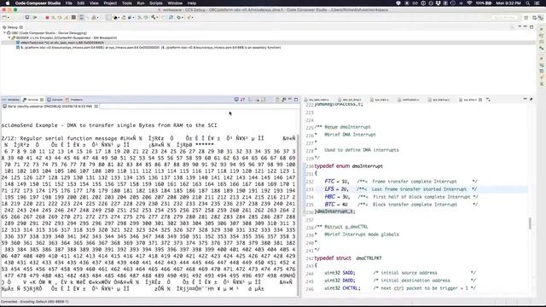Show hidden editor tabs list
Screen dimensions: 546x307
tap(488, 100)
